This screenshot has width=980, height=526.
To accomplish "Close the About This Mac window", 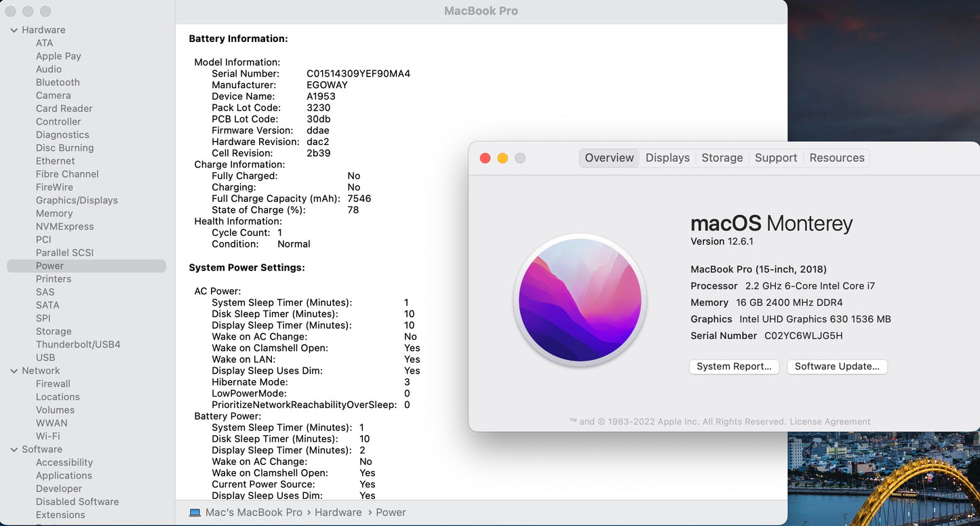I will click(x=485, y=158).
